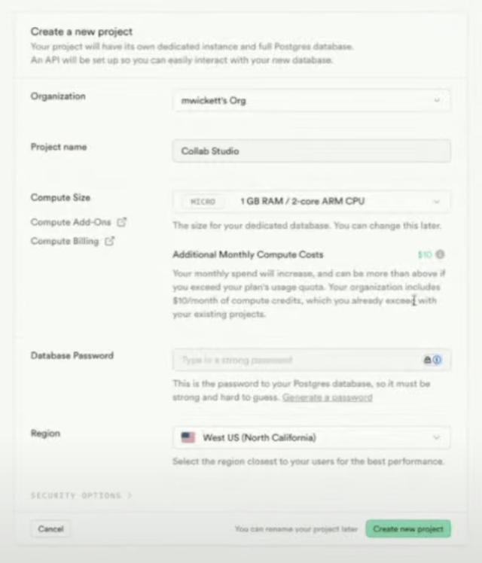Click Create new project button
482x563 pixels.
click(x=408, y=529)
